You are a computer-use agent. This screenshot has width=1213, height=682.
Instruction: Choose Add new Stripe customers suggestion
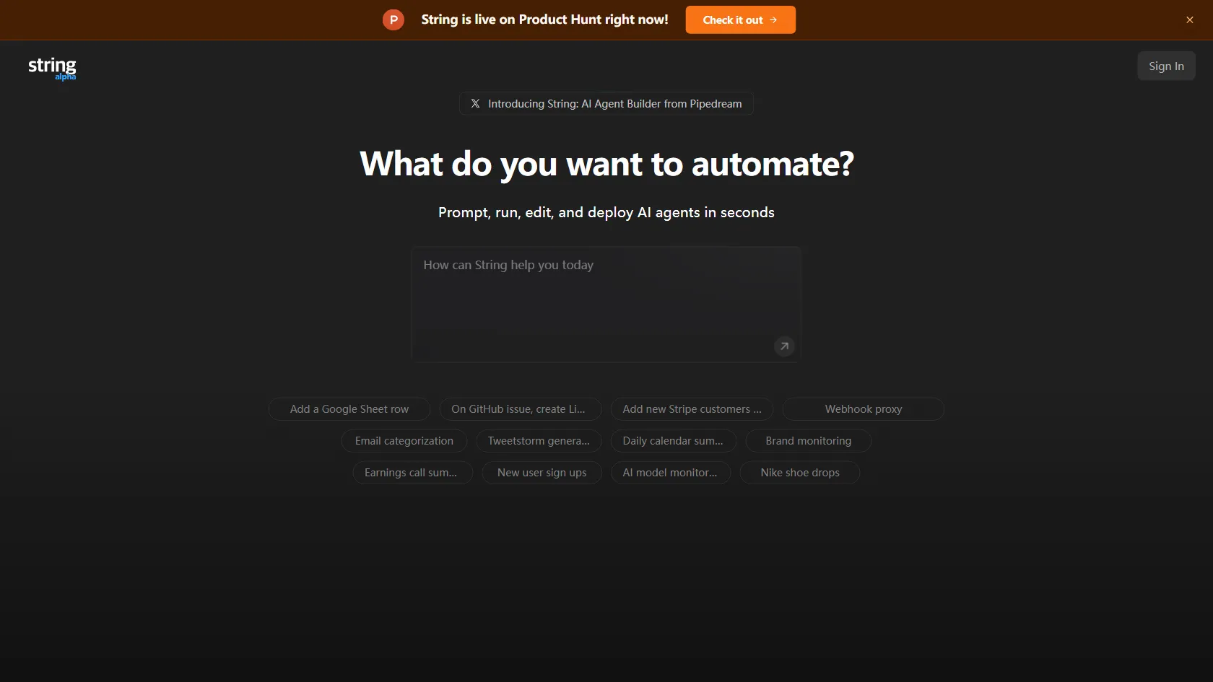point(692,409)
